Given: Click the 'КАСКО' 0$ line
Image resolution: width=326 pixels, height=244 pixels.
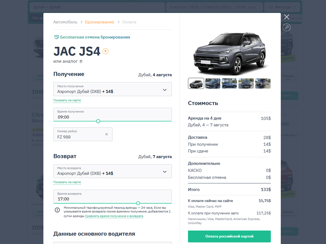Looking at the screenshot, I should (229, 171).
